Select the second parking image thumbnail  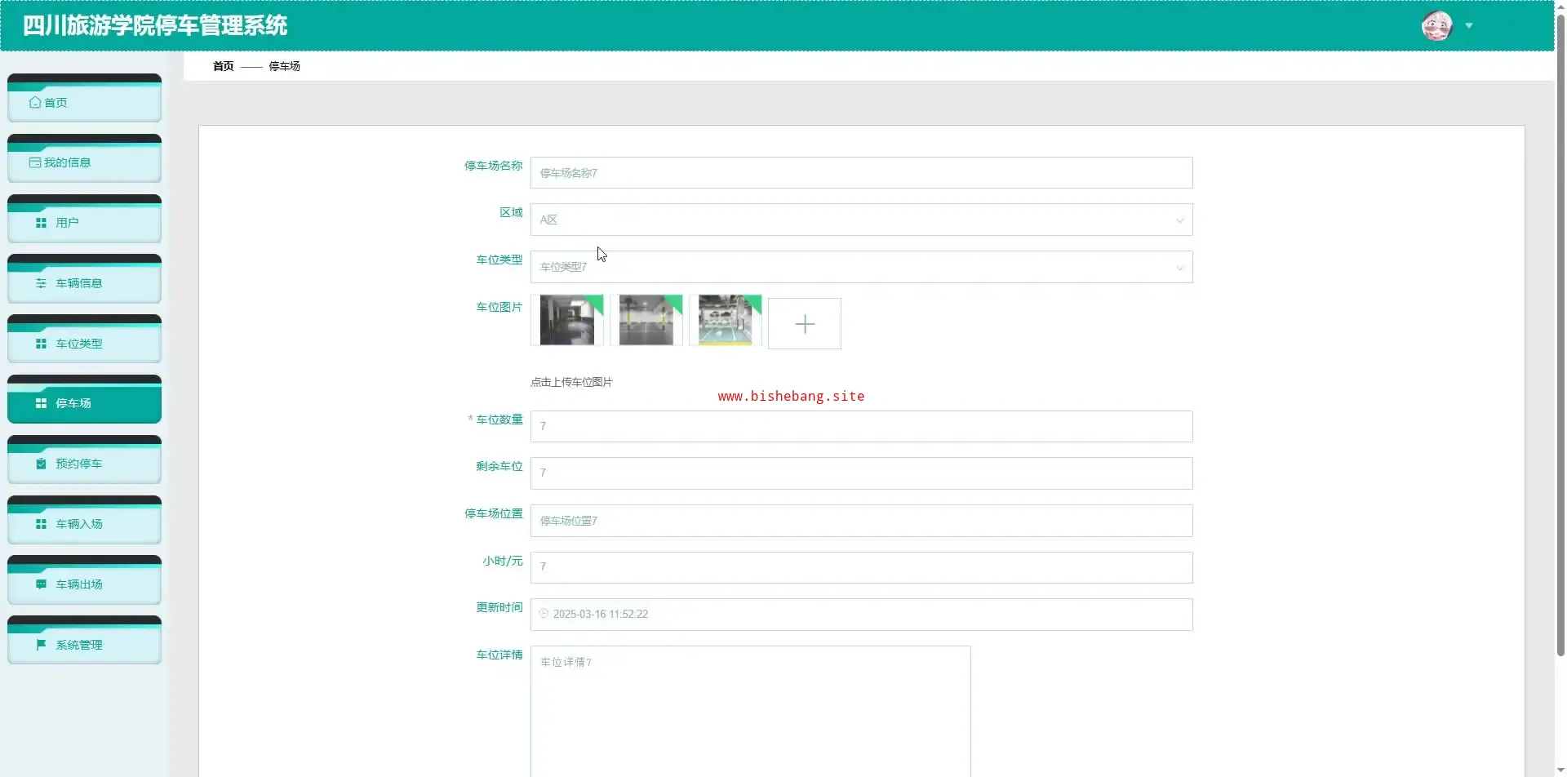coord(646,321)
